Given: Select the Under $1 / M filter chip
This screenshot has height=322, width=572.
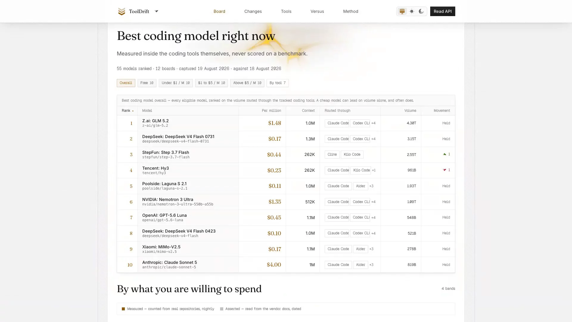Looking at the screenshot, I should 176,83.
